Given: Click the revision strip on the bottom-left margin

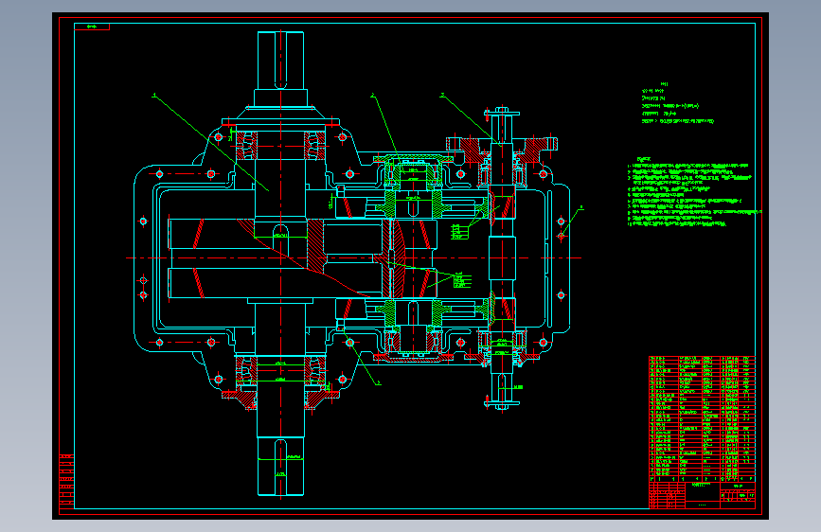Looking at the screenshot, I should [x=66, y=484].
